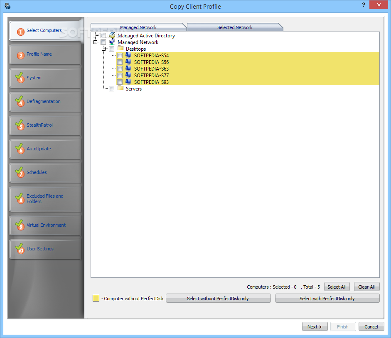The height and width of the screenshot is (338, 391).
Task: Open the Virtual Environment step
Action: pos(45,225)
